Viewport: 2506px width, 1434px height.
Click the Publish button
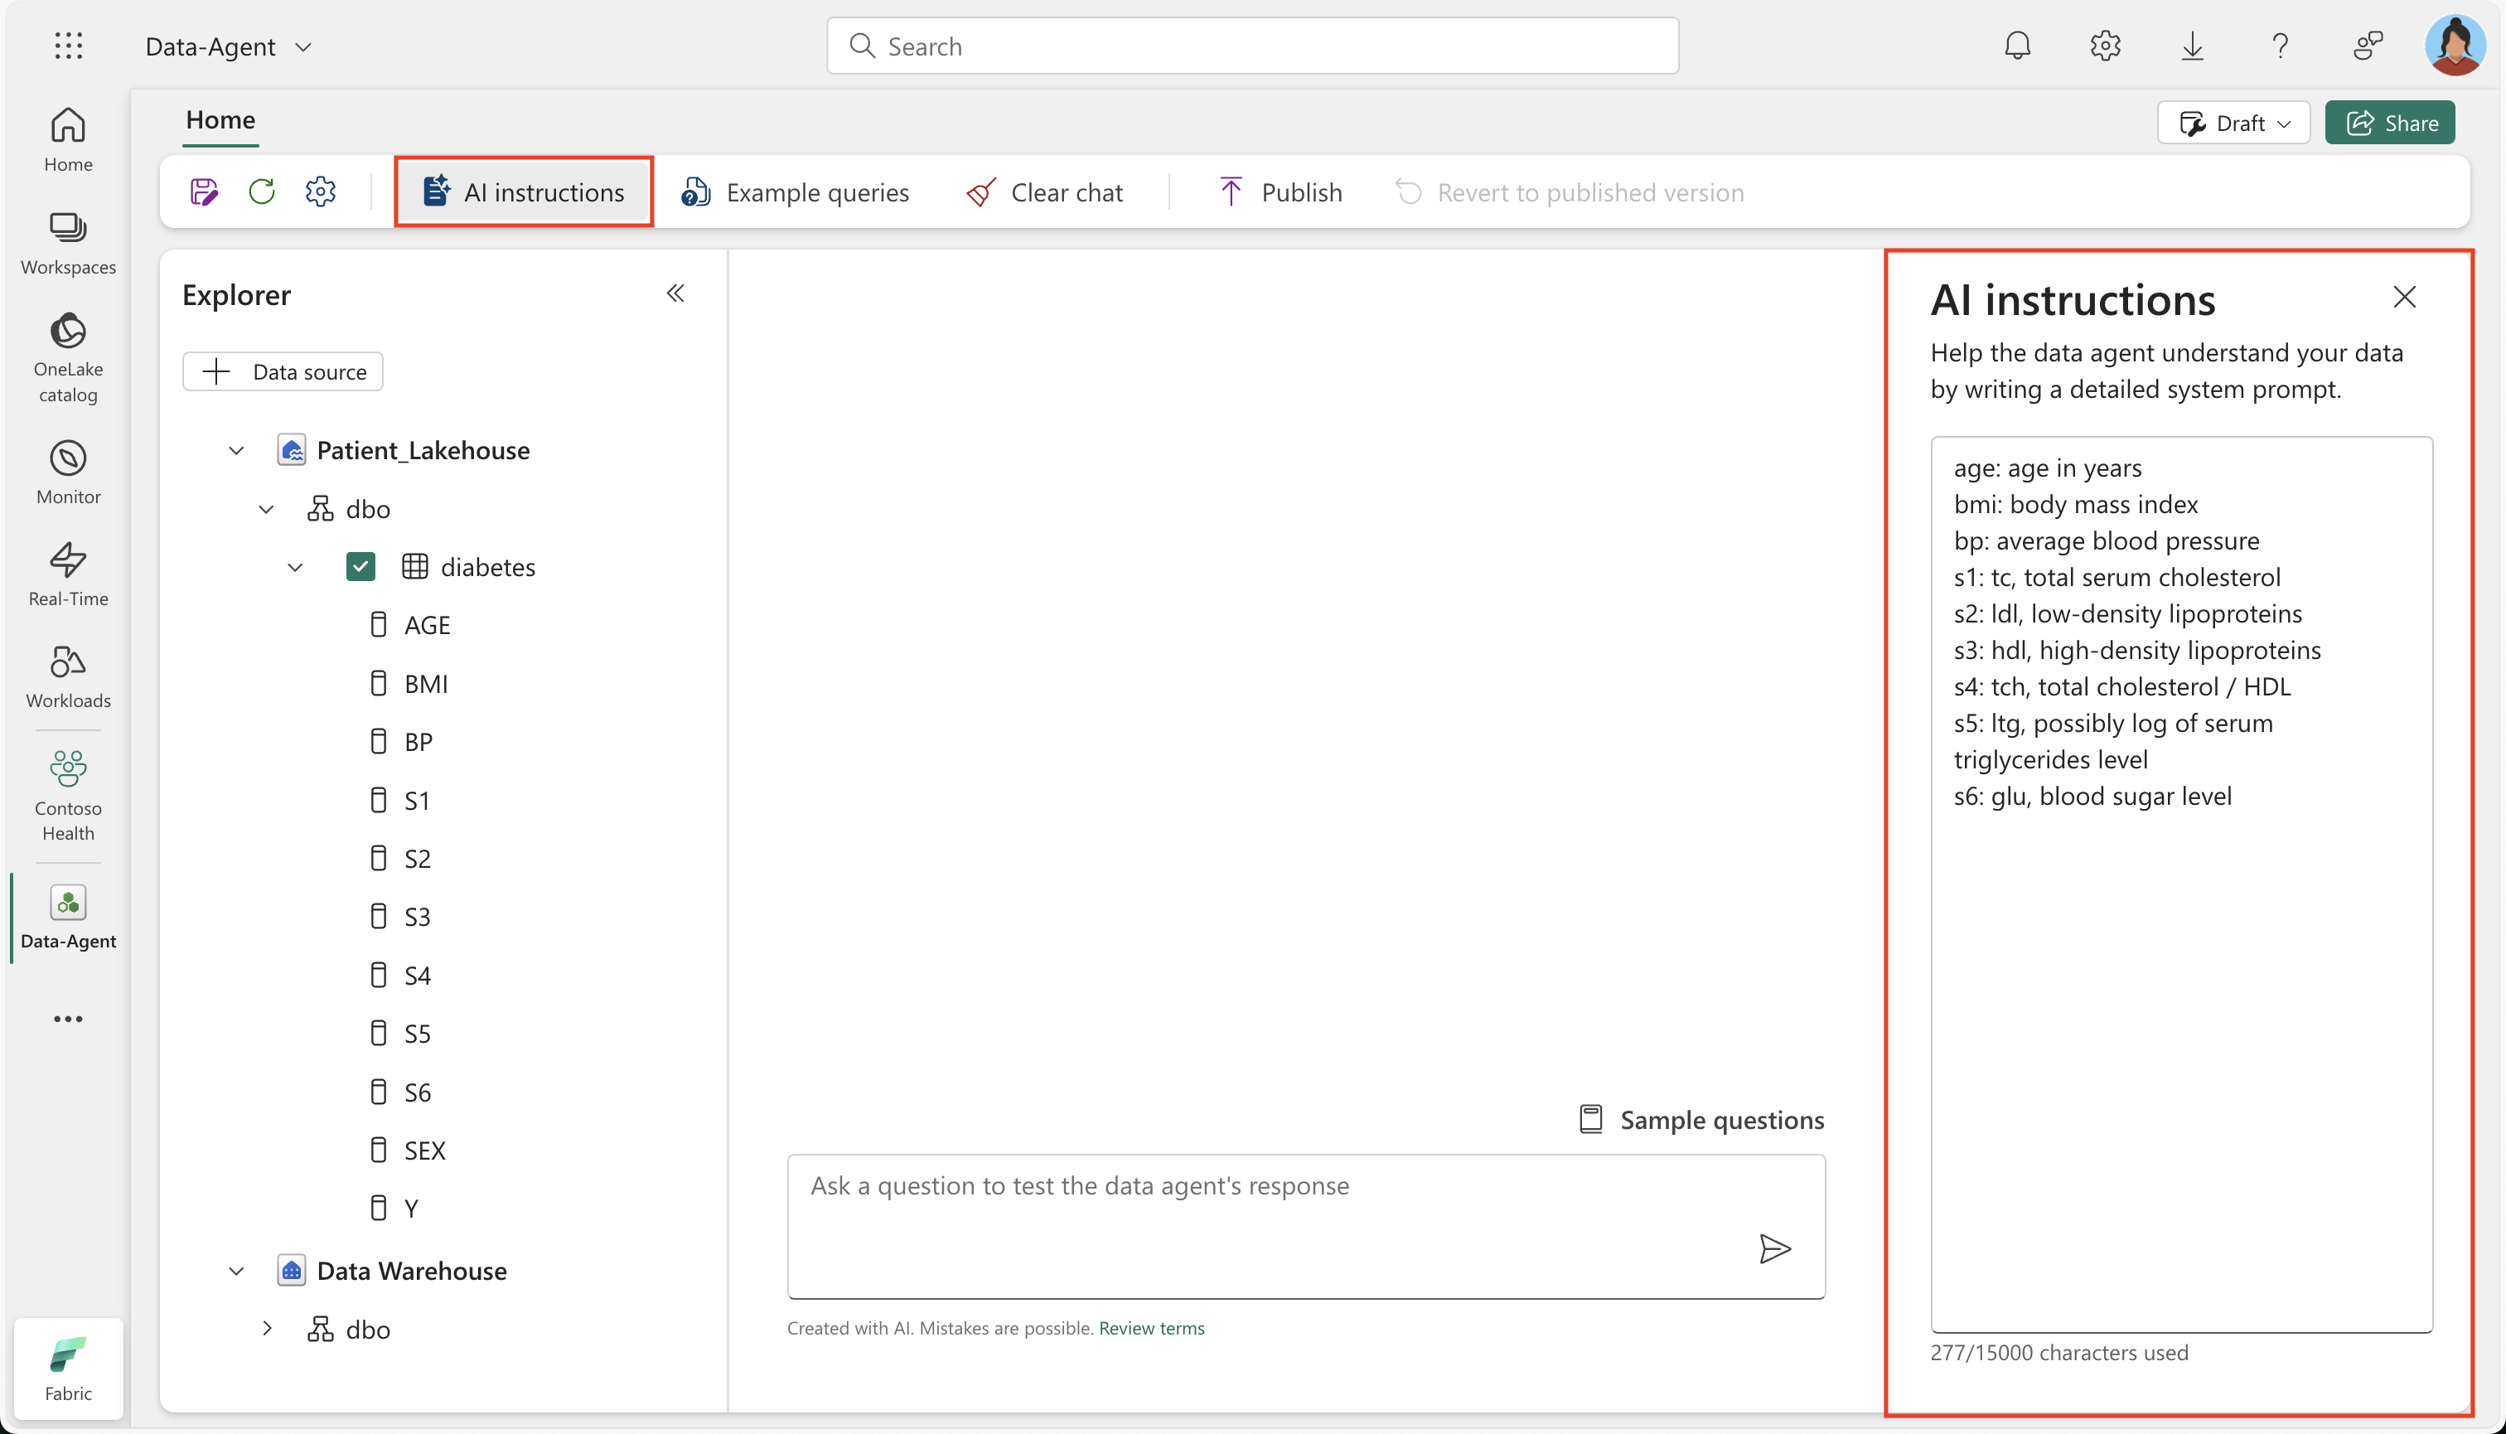pos(1280,192)
